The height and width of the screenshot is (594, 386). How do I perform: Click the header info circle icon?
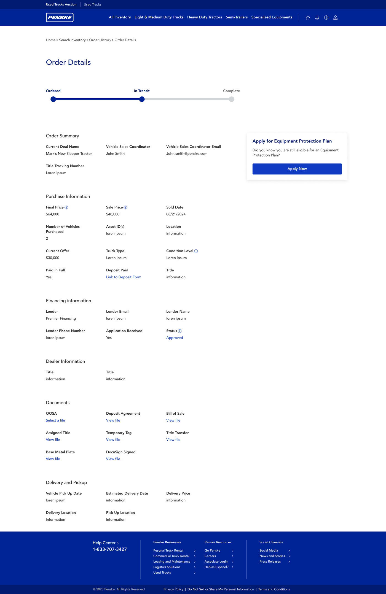pyautogui.click(x=326, y=18)
